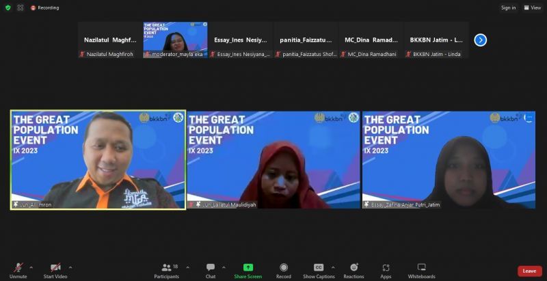This screenshot has height=281, width=547.
Task: Click the Record icon in toolbar
Action: [283, 270]
